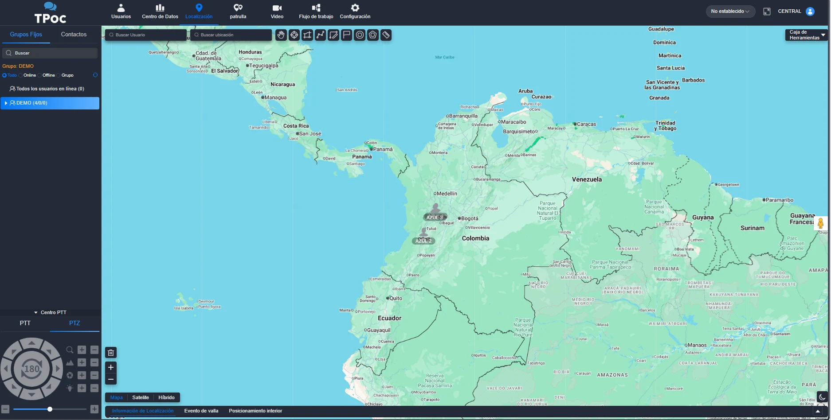Image resolution: width=831 pixels, height=420 pixels.
Task: Expand the DEMO (4/0/0) group
Action: click(6, 103)
